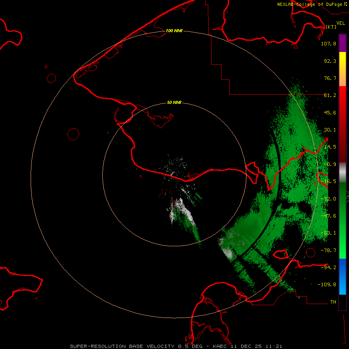Image resolution: width=349 pixels, height=349 pixels.
Task: Click the [KT] units label
Action: (x=331, y=27)
